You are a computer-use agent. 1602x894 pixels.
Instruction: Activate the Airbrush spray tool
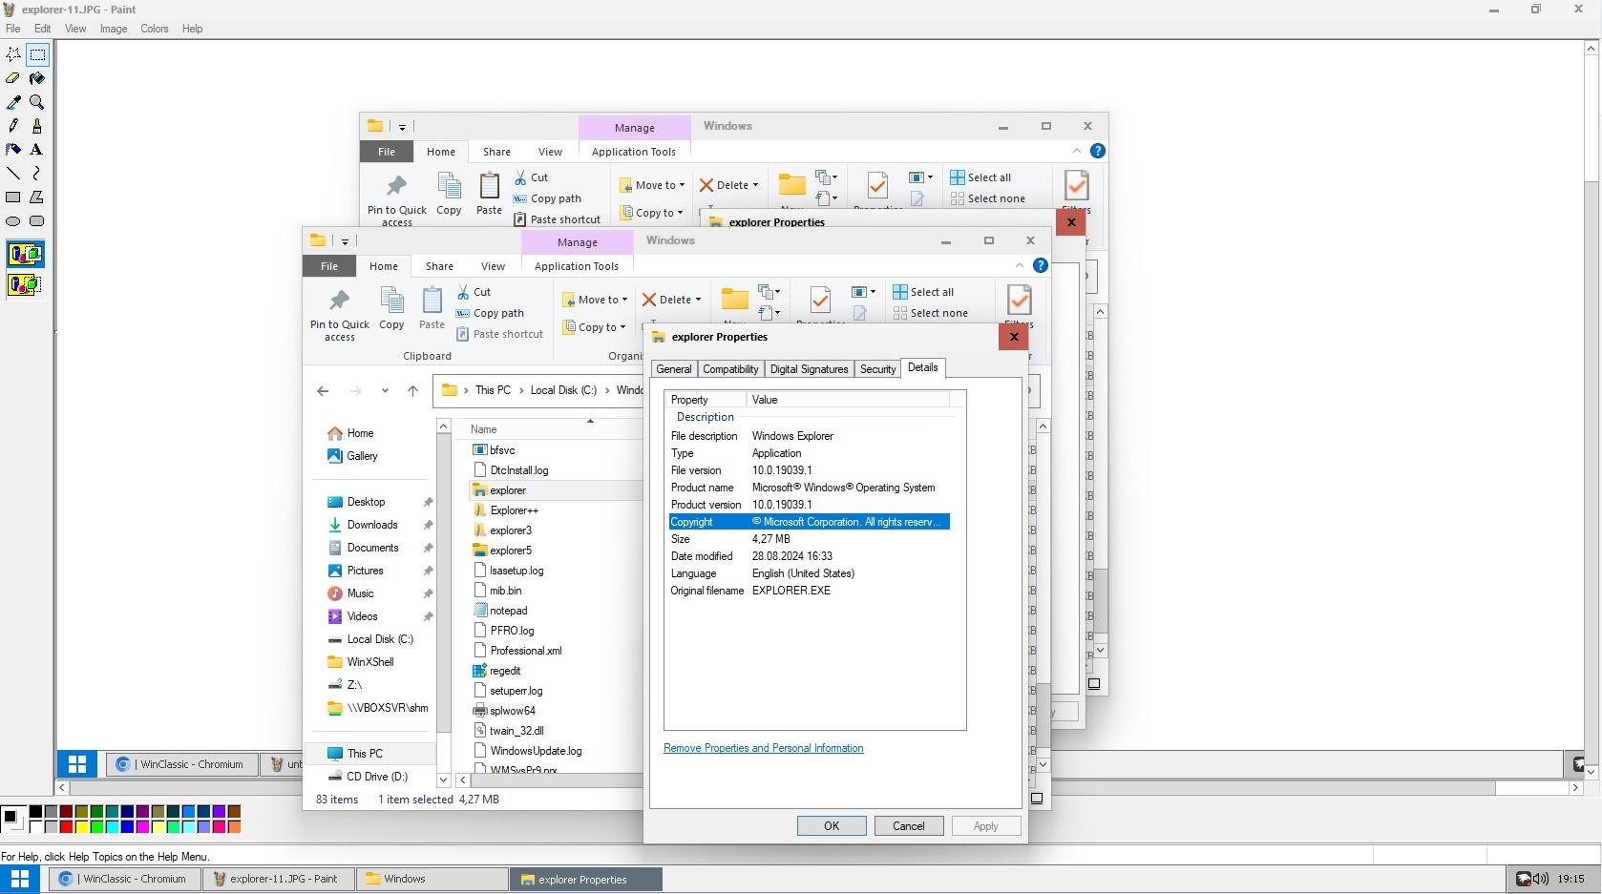coord(13,150)
